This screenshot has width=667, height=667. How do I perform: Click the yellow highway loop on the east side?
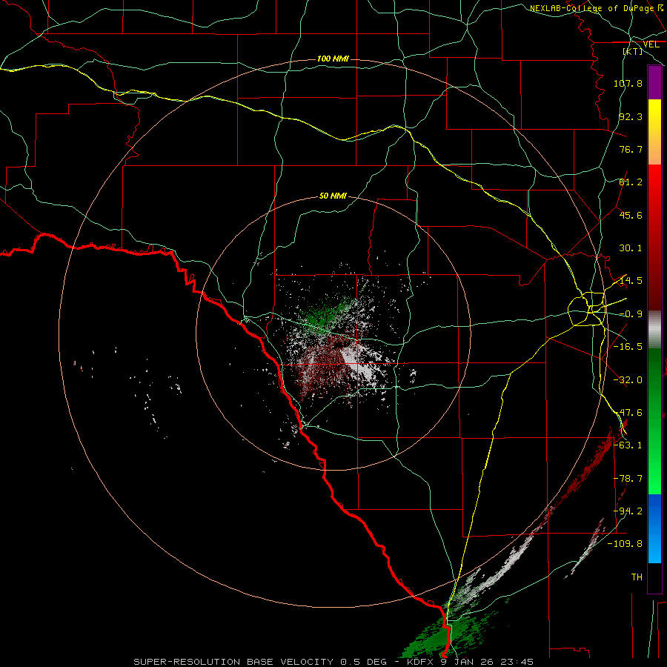[587, 309]
